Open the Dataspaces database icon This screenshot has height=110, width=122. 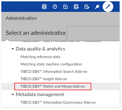pyautogui.click(x=44, y=7)
